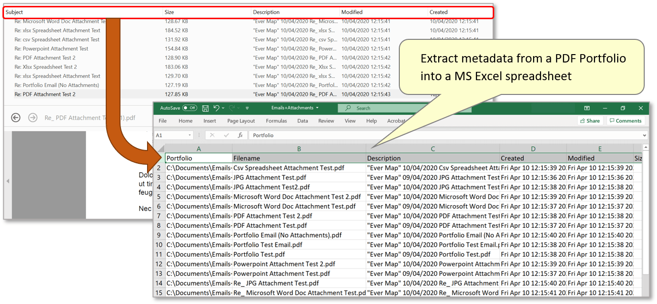
Task: Click the Insert Function (fx) icon
Action: click(240, 135)
